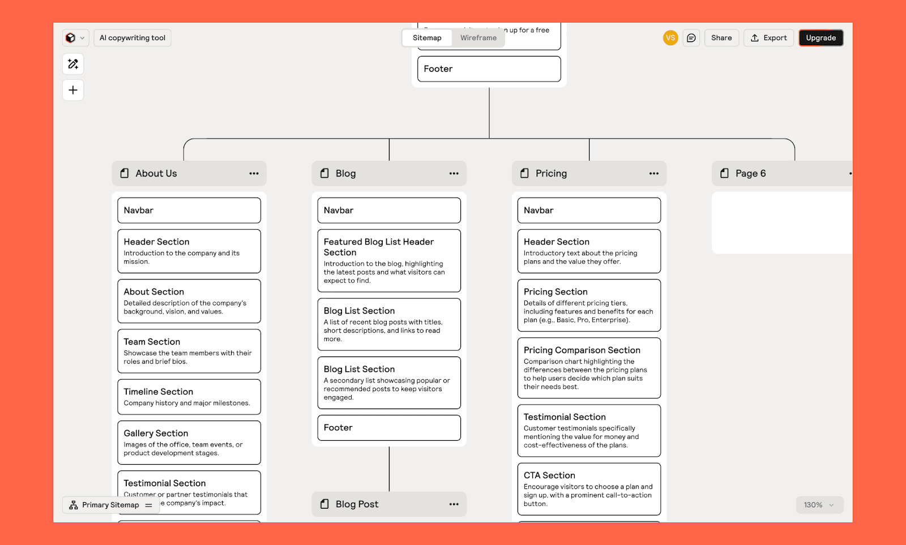Click the sitemap hierarchy icon near Primary Sitemap
The width and height of the screenshot is (906, 545).
(73, 505)
